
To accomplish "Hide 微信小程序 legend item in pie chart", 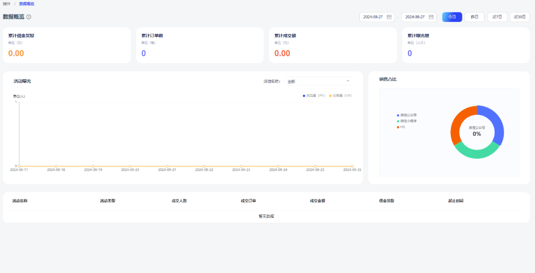I will (407, 121).
